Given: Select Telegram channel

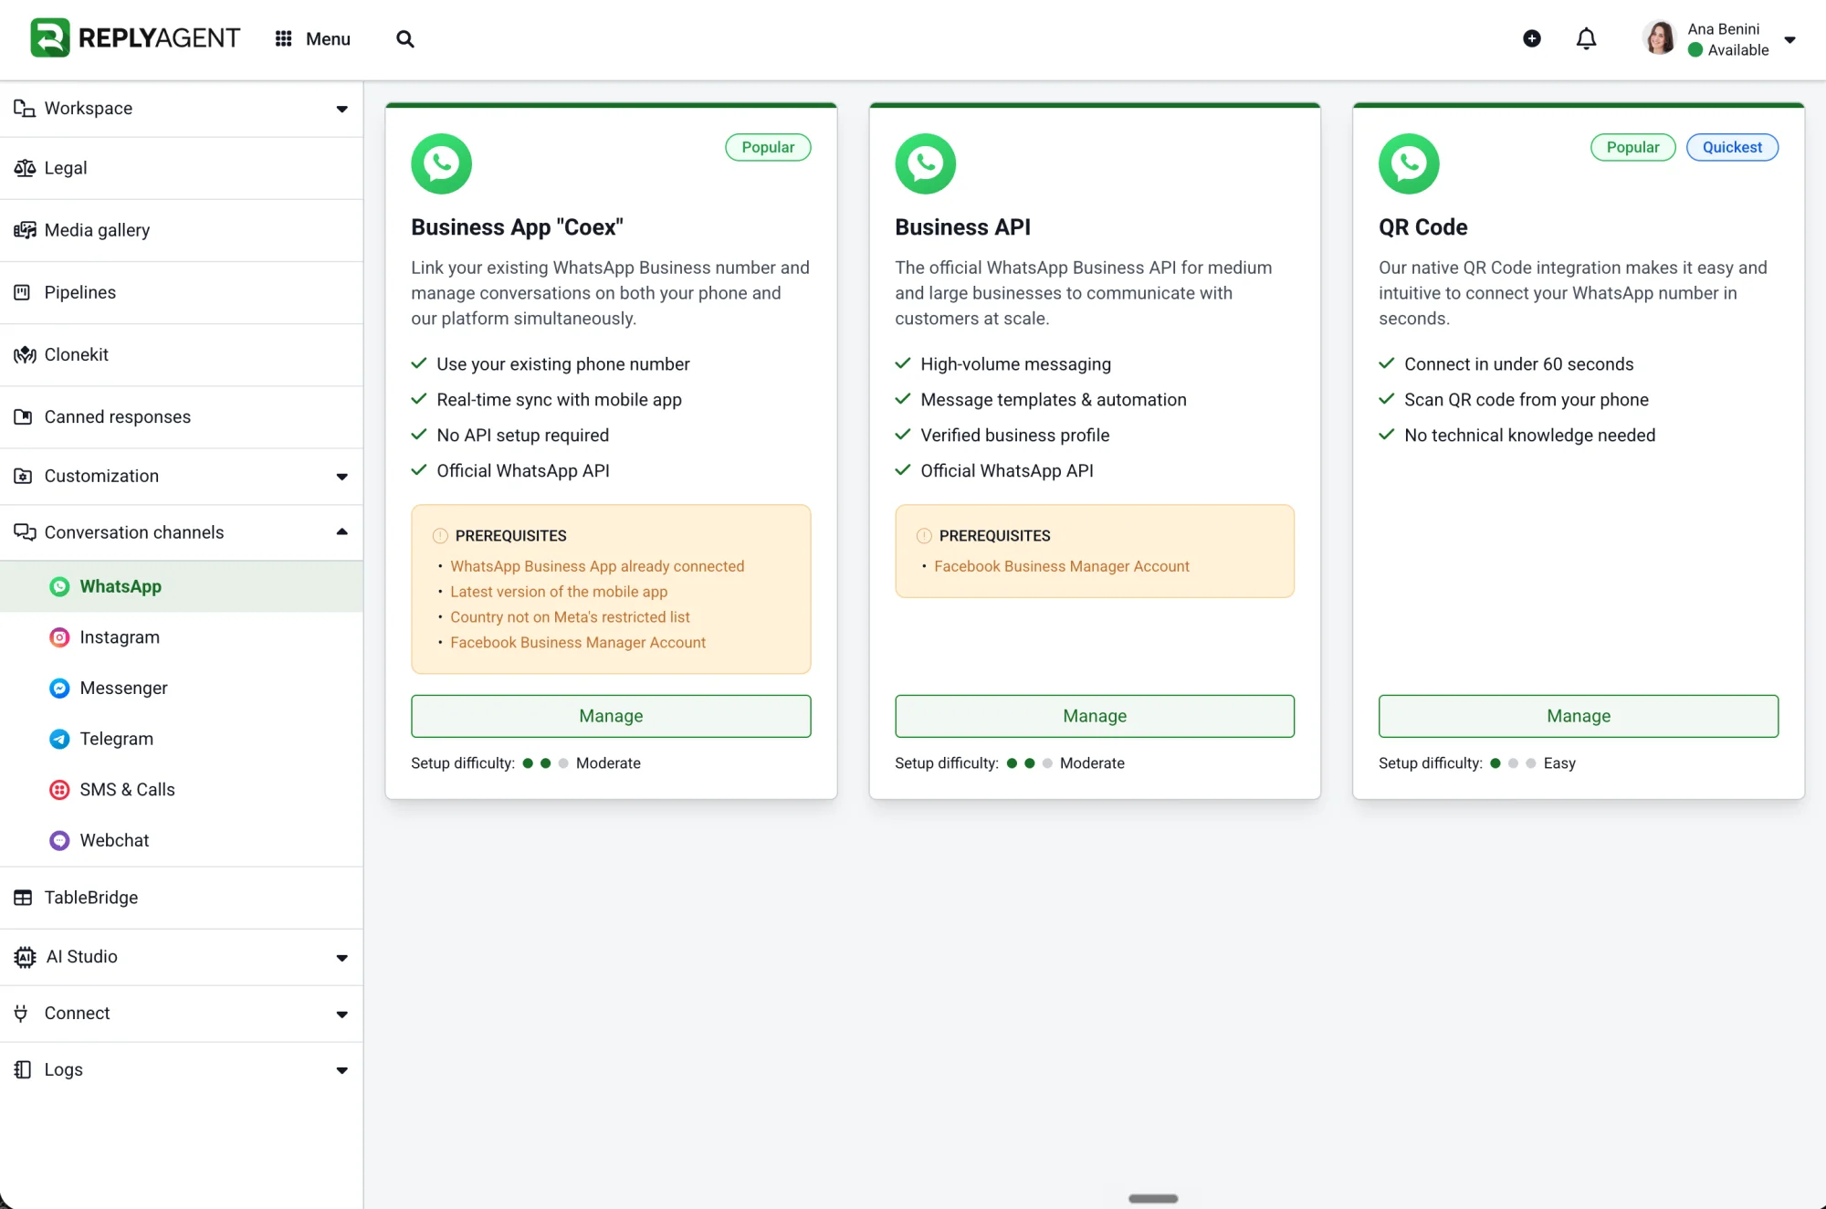Looking at the screenshot, I should click(x=182, y=739).
